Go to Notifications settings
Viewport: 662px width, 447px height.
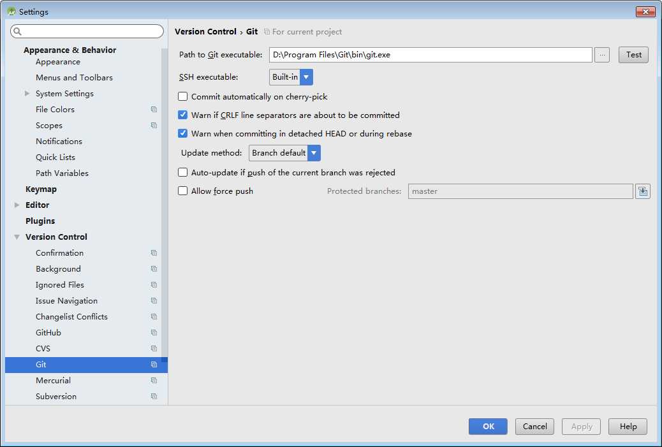pos(59,142)
